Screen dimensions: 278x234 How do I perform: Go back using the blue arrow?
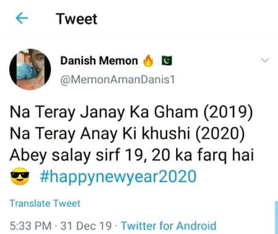pyautogui.click(x=22, y=18)
